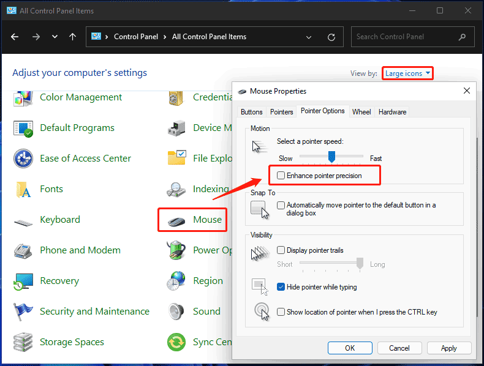
Task: Click the All Control Panel Items breadcrumb
Action: pyautogui.click(x=209, y=37)
